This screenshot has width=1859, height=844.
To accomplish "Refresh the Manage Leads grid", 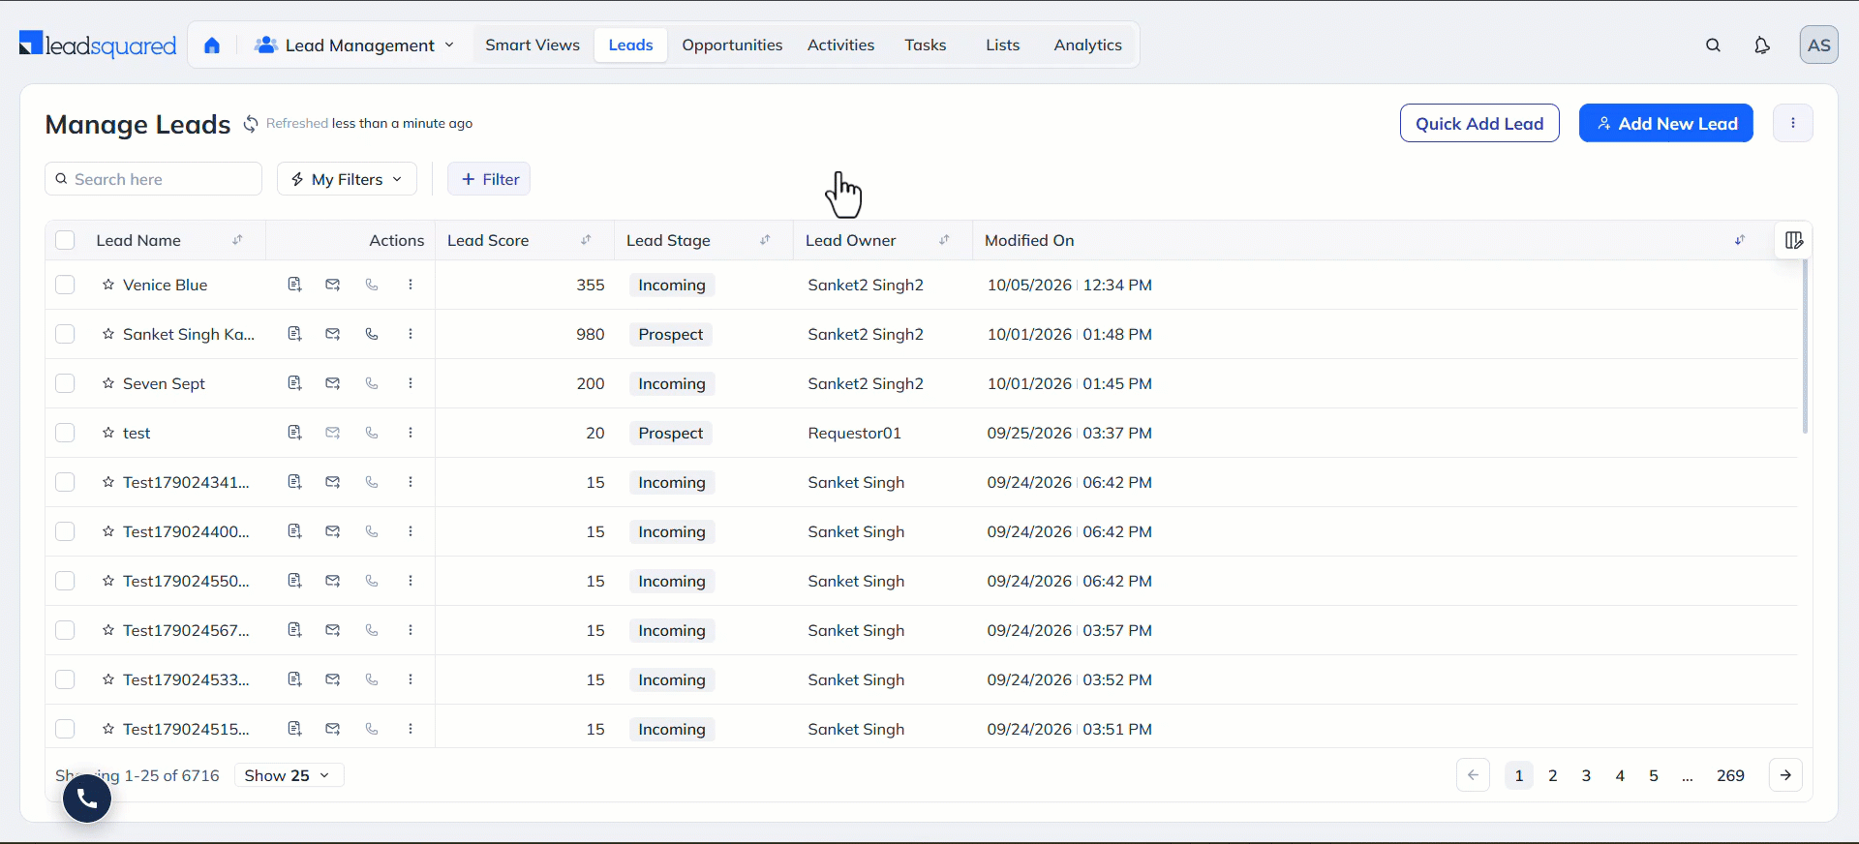I will [251, 124].
